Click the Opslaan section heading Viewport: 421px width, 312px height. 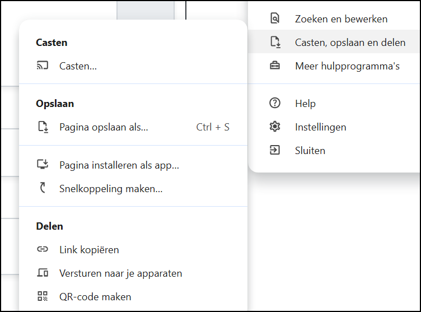tap(55, 104)
